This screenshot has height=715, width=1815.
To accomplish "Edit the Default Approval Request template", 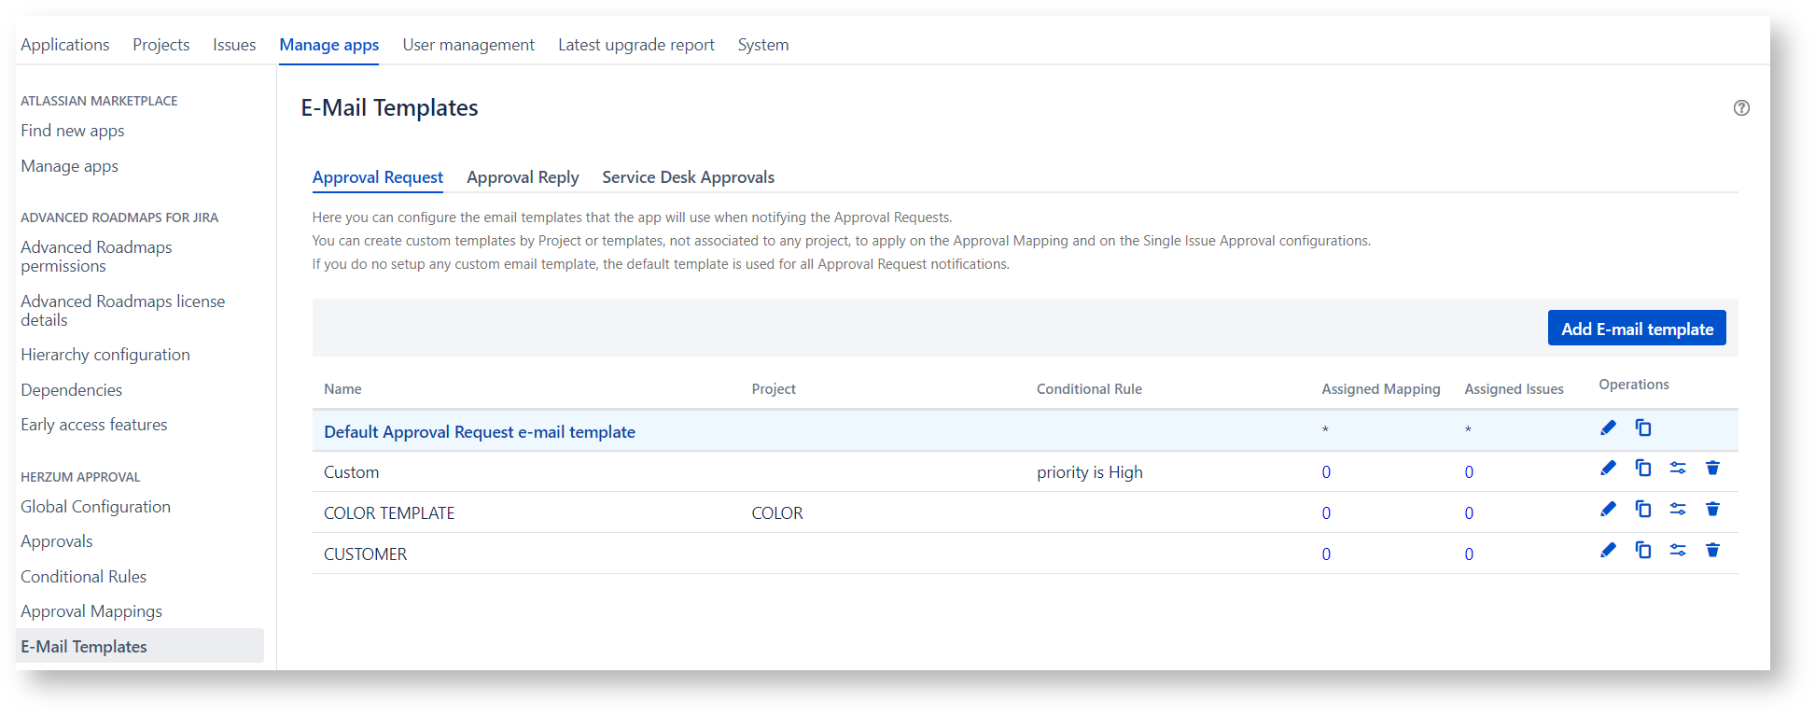I will [x=1608, y=428].
